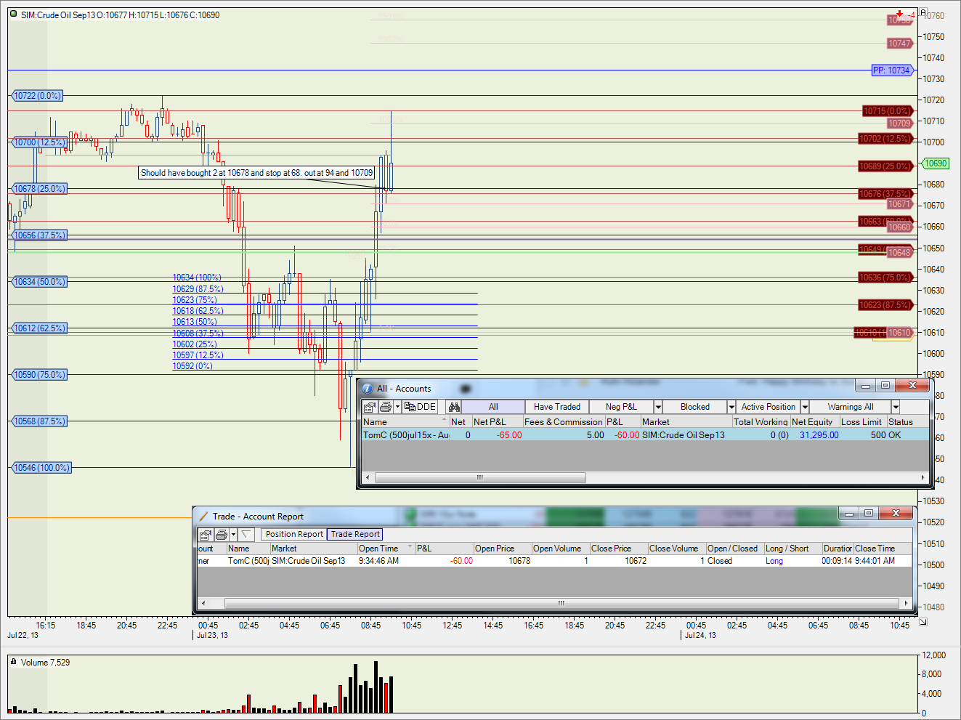
Task: Toggle the Blocked filter
Action: pos(695,407)
